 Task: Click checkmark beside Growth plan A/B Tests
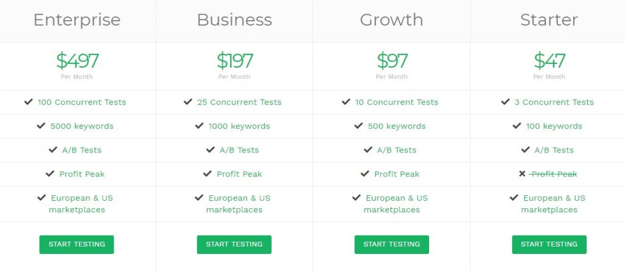(368, 150)
